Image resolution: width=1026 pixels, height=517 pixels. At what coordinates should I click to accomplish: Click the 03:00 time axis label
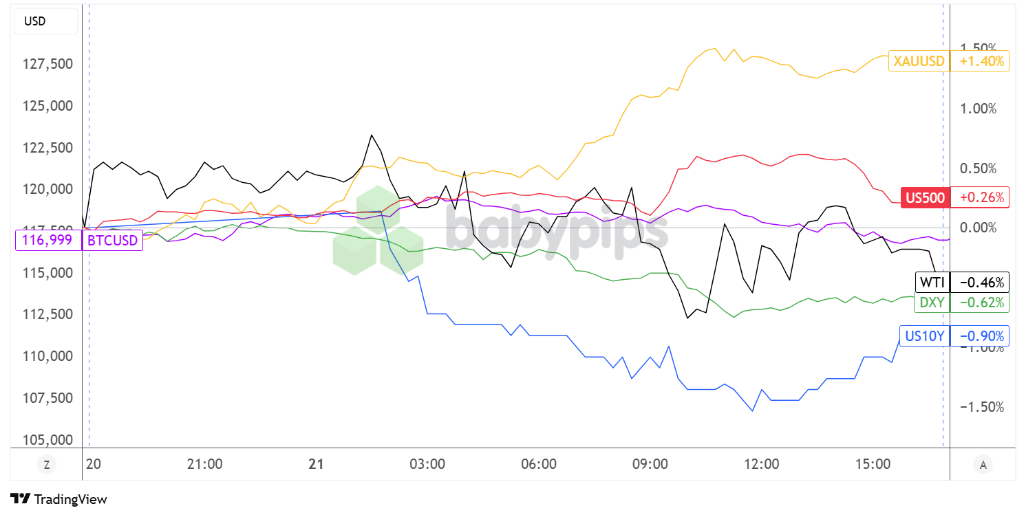click(427, 465)
